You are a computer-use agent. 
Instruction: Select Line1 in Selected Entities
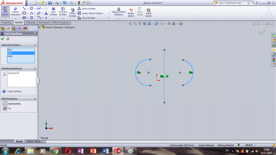[21, 56]
